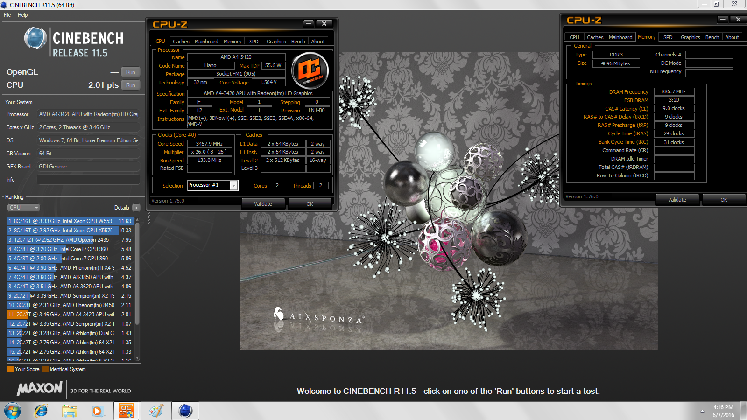
Task: Click the Multiplier value x 26.0
Action: click(x=209, y=152)
